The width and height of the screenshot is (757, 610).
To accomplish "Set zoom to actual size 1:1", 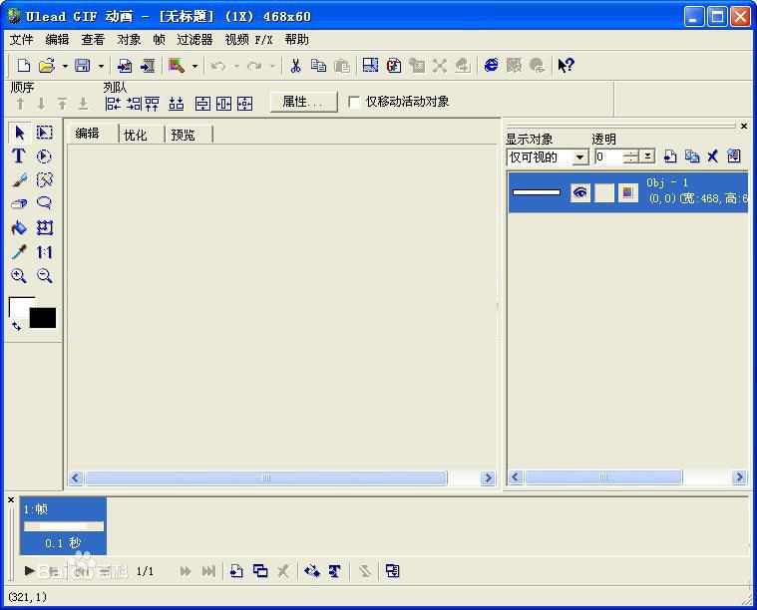I will [45, 252].
